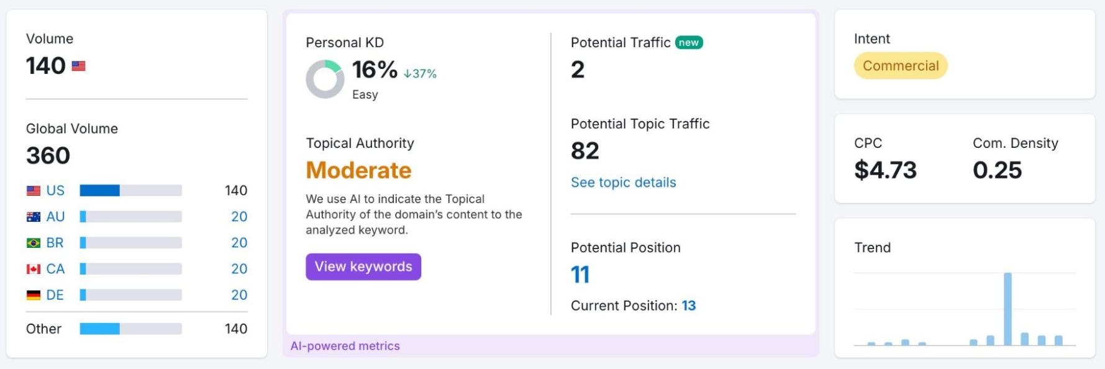Click the Moderate Topical Authority label
The height and width of the screenshot is (369, 1105).
click(358, 170)
